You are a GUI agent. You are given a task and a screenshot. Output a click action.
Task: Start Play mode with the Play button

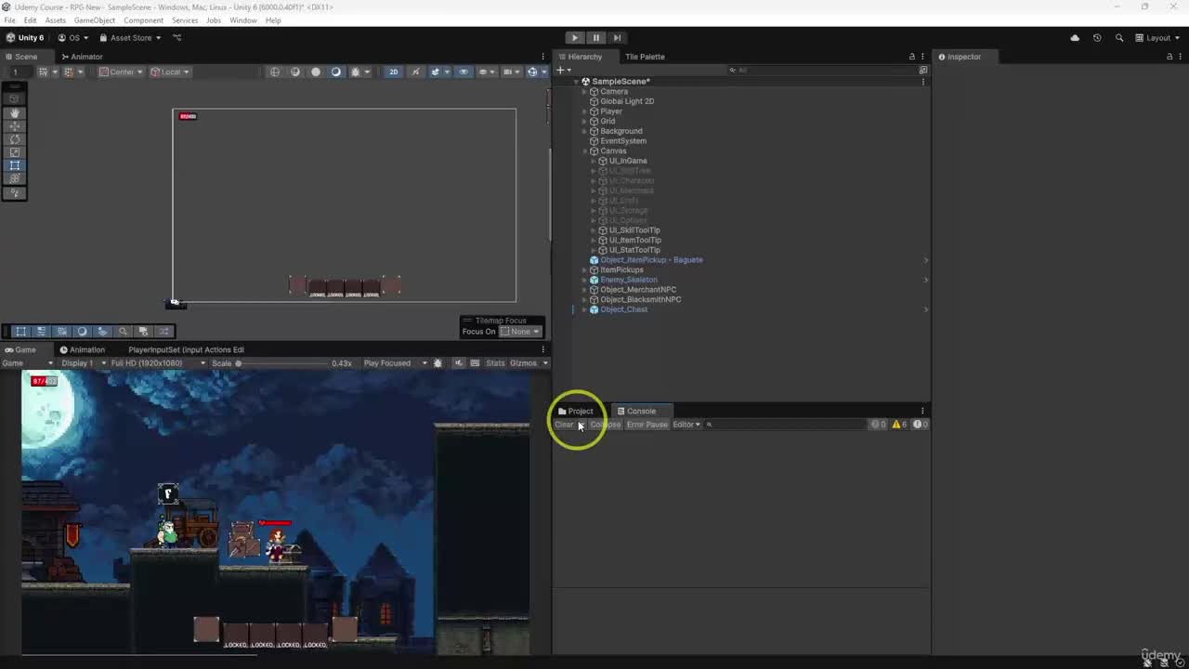click(575, 38)
